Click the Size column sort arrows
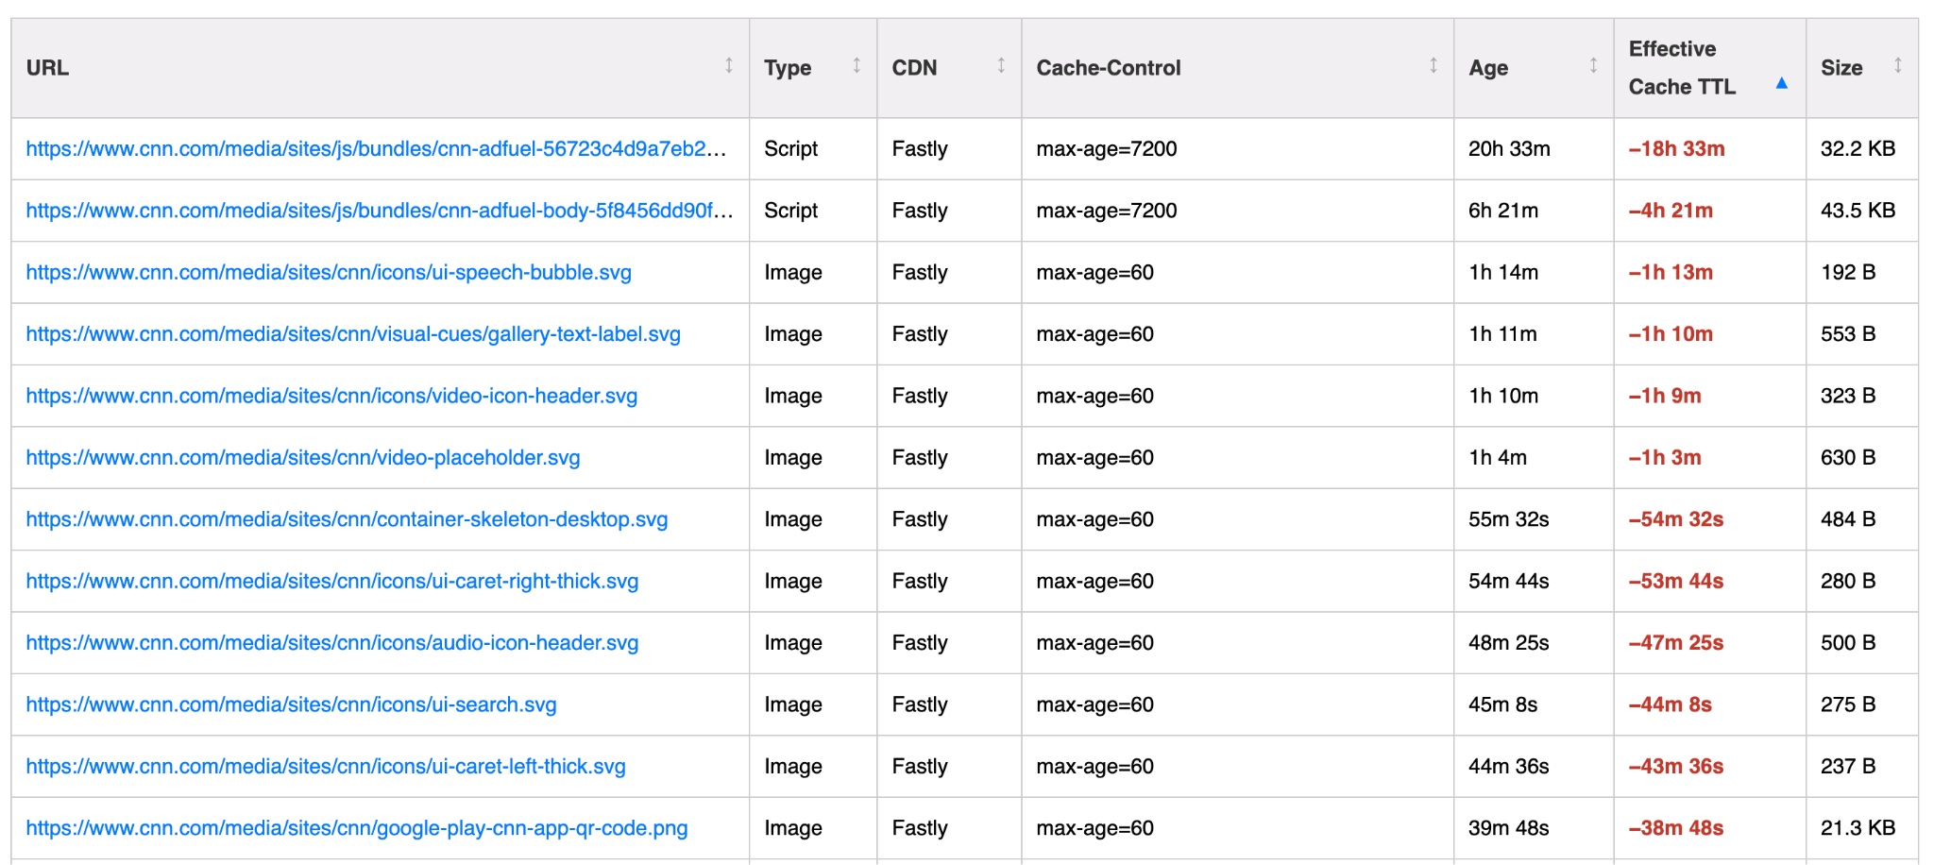Viewport: 1934px width, 865px height. (1898, 65)
